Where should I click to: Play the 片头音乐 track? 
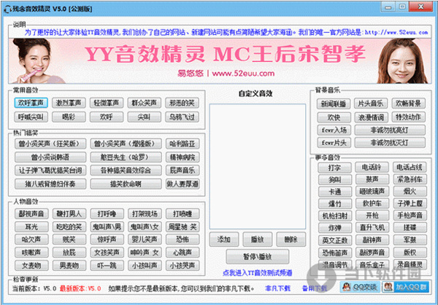coord(371,104)
